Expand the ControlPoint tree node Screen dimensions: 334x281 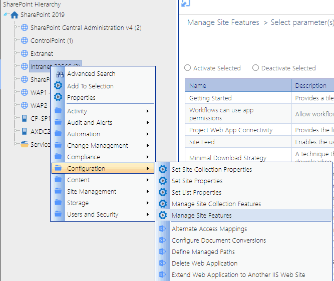coord(16,40)
